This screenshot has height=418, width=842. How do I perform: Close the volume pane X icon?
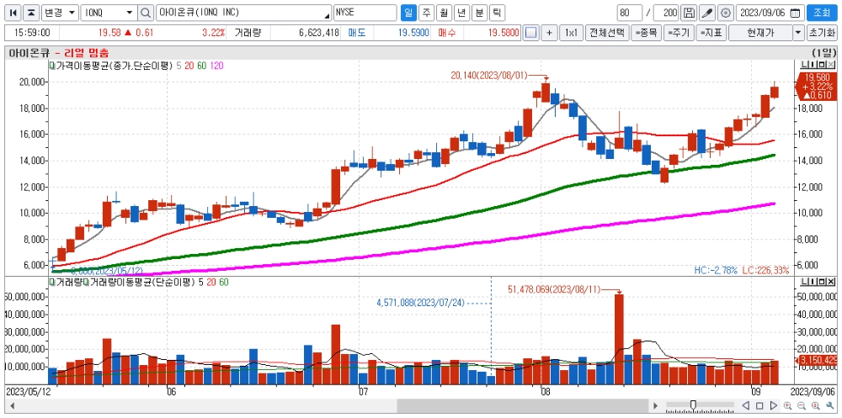(x=832, y=282)
